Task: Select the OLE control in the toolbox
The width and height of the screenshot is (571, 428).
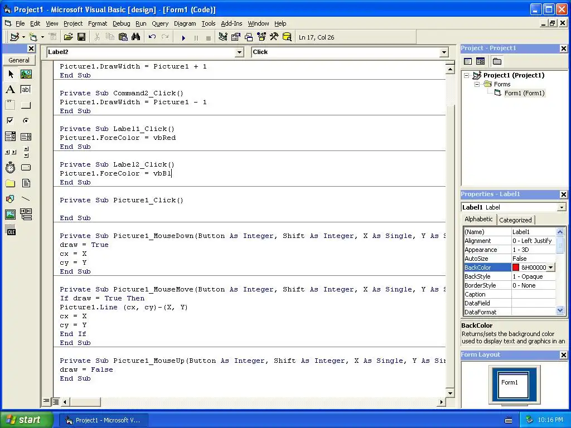Action: click(11, 230)
